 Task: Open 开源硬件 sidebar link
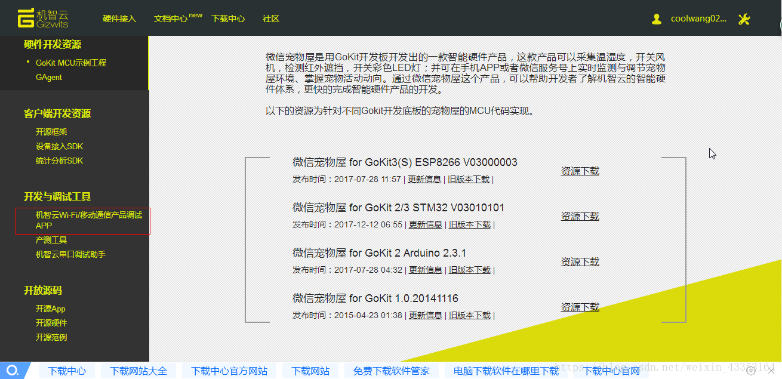(x=51, y=323)
